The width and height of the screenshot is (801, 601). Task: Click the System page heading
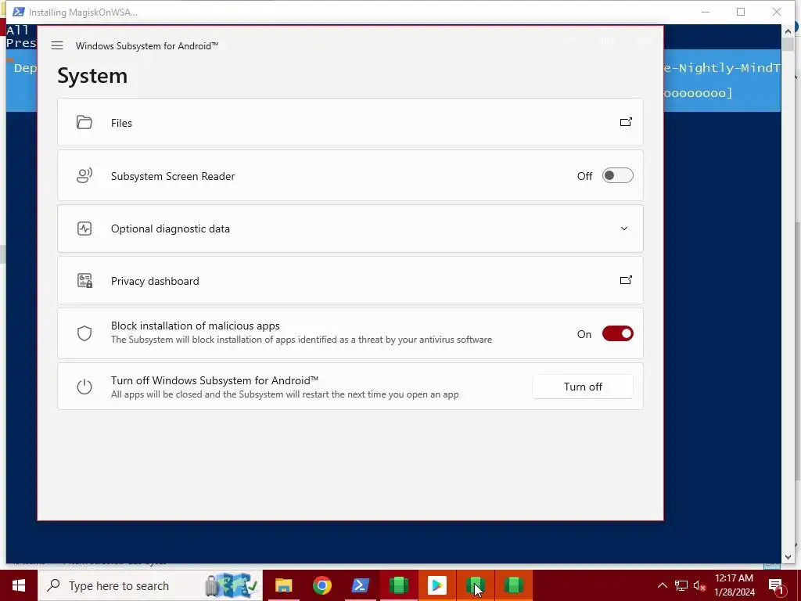tap(92, 76)
